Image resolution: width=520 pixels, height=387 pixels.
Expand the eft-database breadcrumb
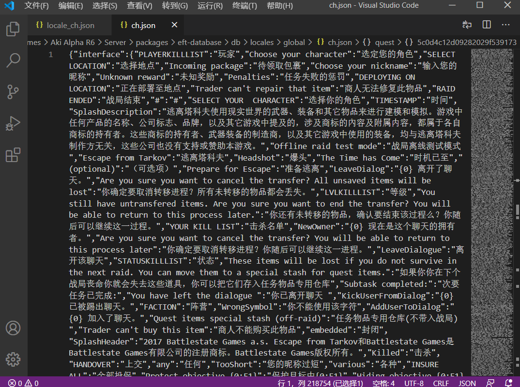click(199, 43)
